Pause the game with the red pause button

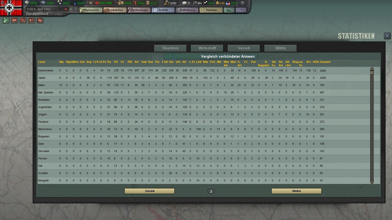pyautogui.click(x=66, y=9)
